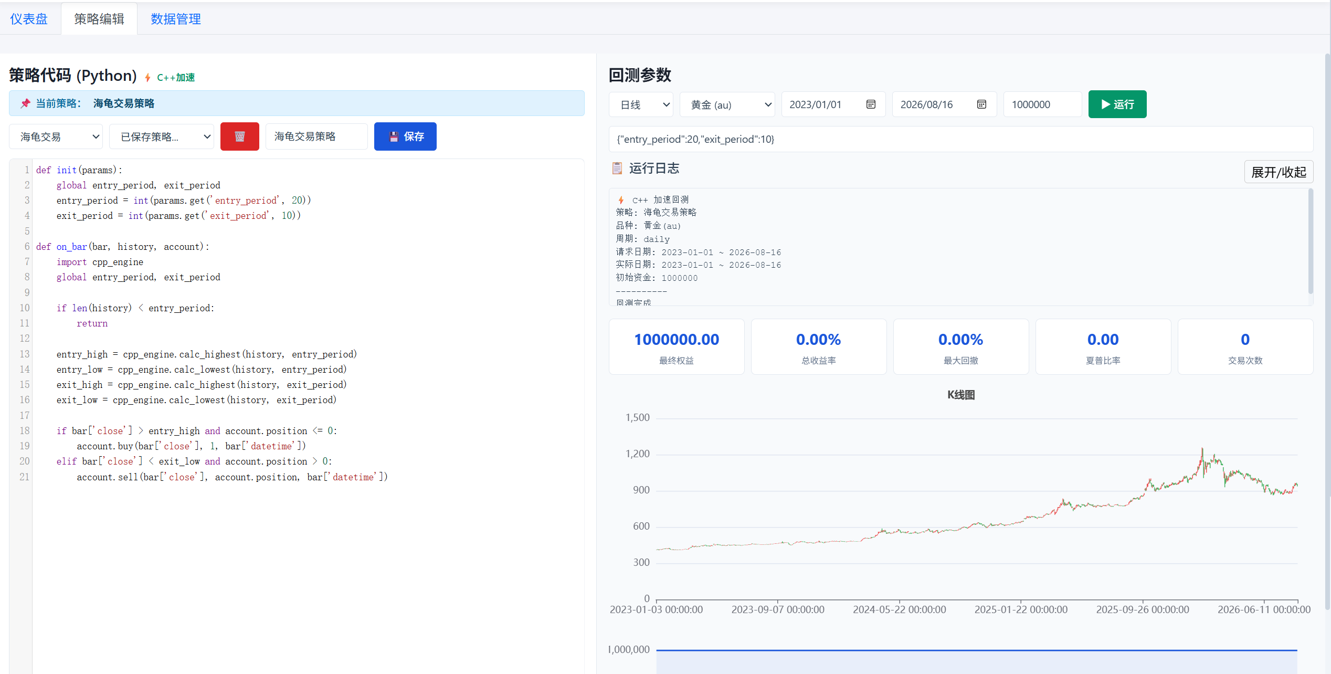Viewport: 1331px width, 674px height.
Task: Click the blue 保存 save button
Action: coord(405,136)
